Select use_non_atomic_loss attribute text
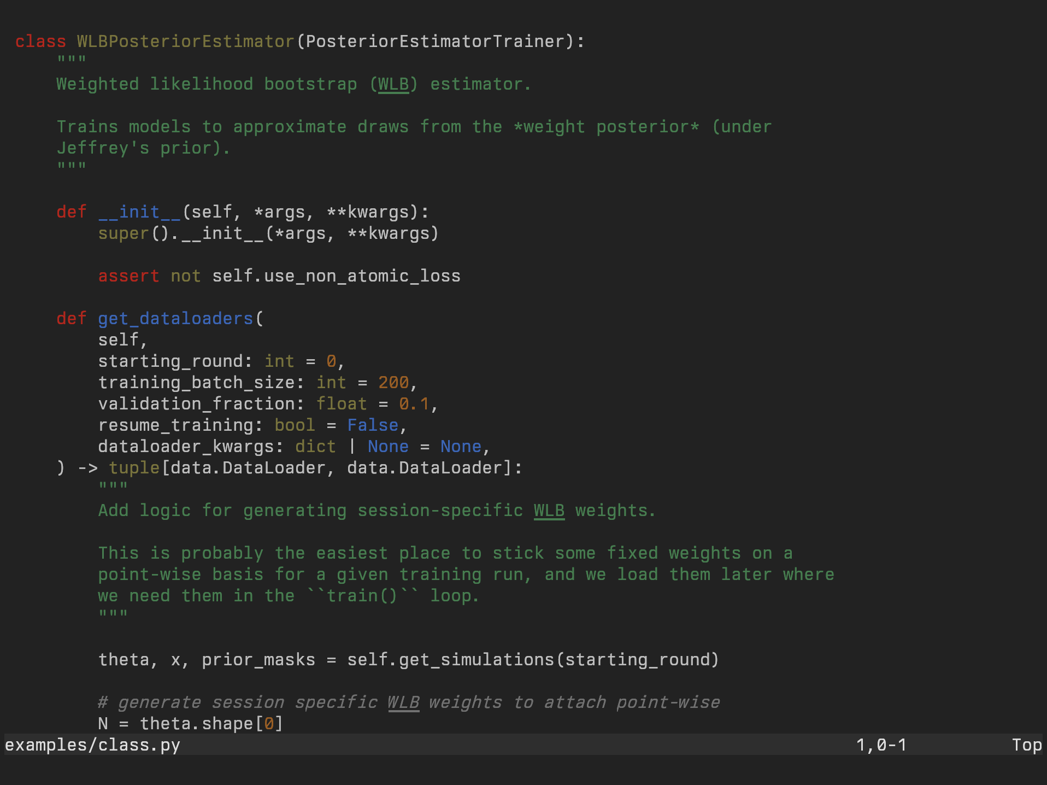 pyautogui.click(x=362, y=276)
